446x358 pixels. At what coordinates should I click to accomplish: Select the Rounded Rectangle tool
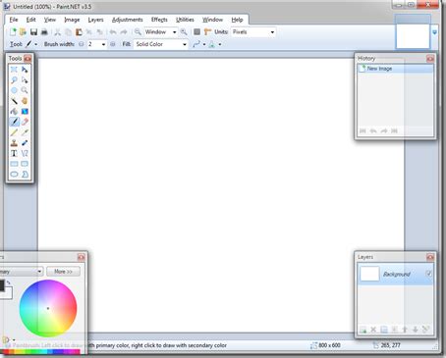click(x=25, y=164)
